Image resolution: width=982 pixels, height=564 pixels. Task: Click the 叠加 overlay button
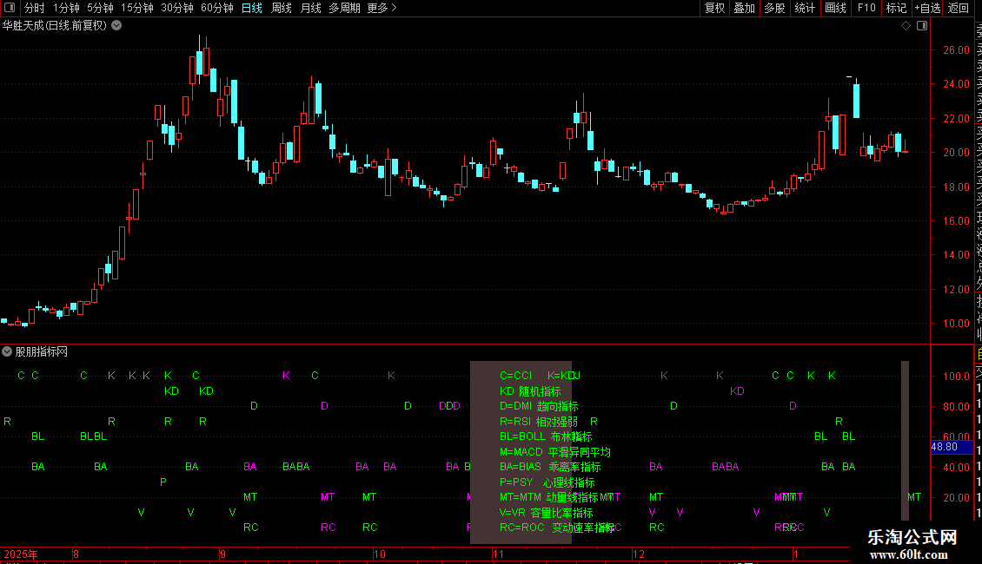tap(744, 8)
